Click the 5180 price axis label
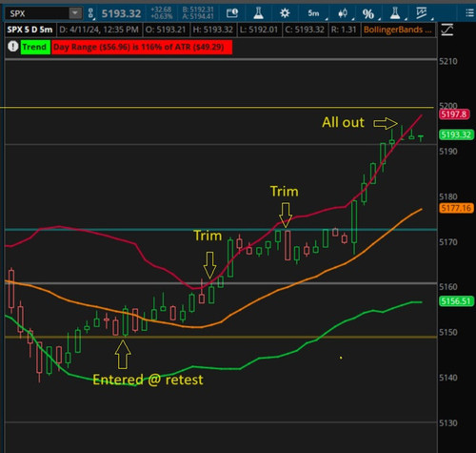This screenshot has height=453, width=476. [x=448, y=196]
